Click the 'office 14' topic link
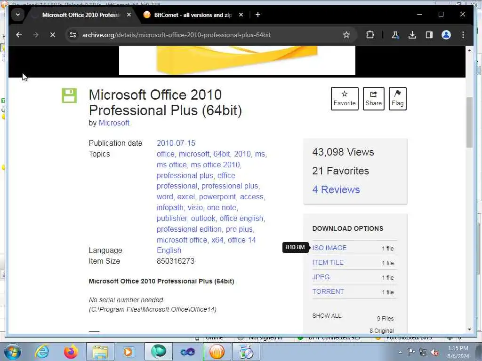The width and height of the screenshot is (482, 361). (241, 240)
